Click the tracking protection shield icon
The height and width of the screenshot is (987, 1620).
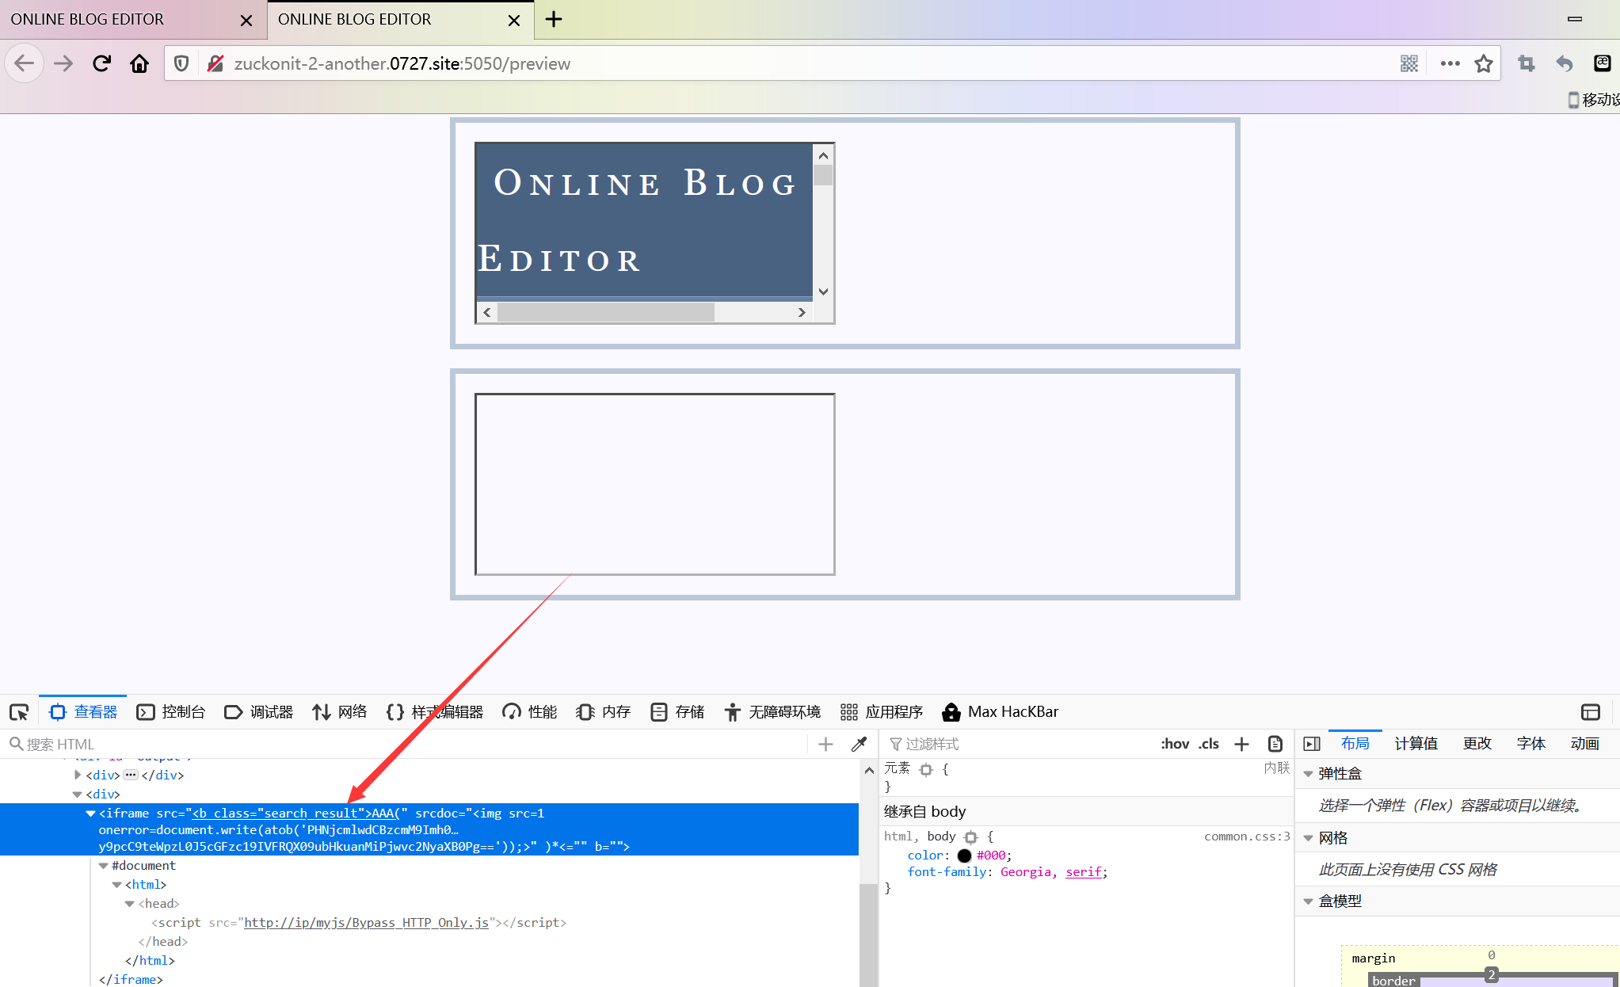click(181, 63)
